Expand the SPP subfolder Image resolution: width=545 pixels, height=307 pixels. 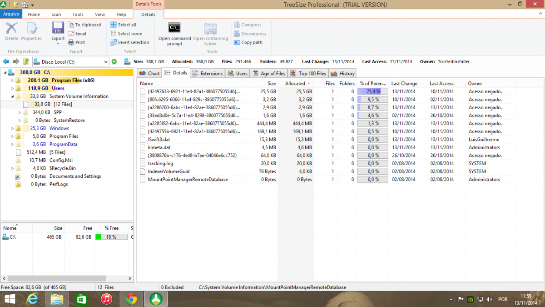click(x=20, y=112)
